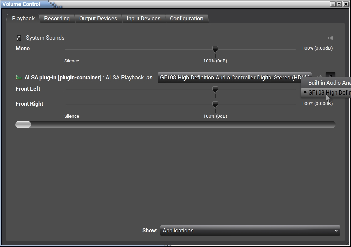This screenshot has height=247, width=351.
Task: Expand the Show Applications dropdown
Action: point(250,231)
